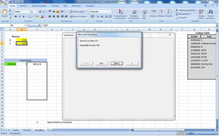Apply thousands separator style (000)
Viewport: 221px width, 137px height.
pyautogui.click(x=102, y=17)
